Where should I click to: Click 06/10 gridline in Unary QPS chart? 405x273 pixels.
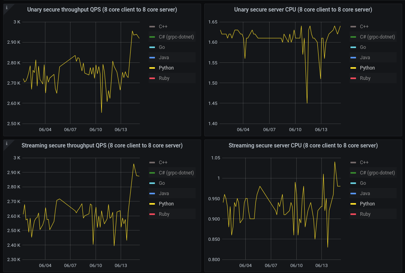tap(96, 73)
